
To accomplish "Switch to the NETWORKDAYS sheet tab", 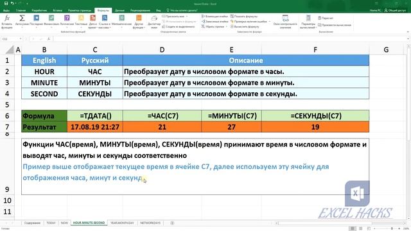I will 150,223.
